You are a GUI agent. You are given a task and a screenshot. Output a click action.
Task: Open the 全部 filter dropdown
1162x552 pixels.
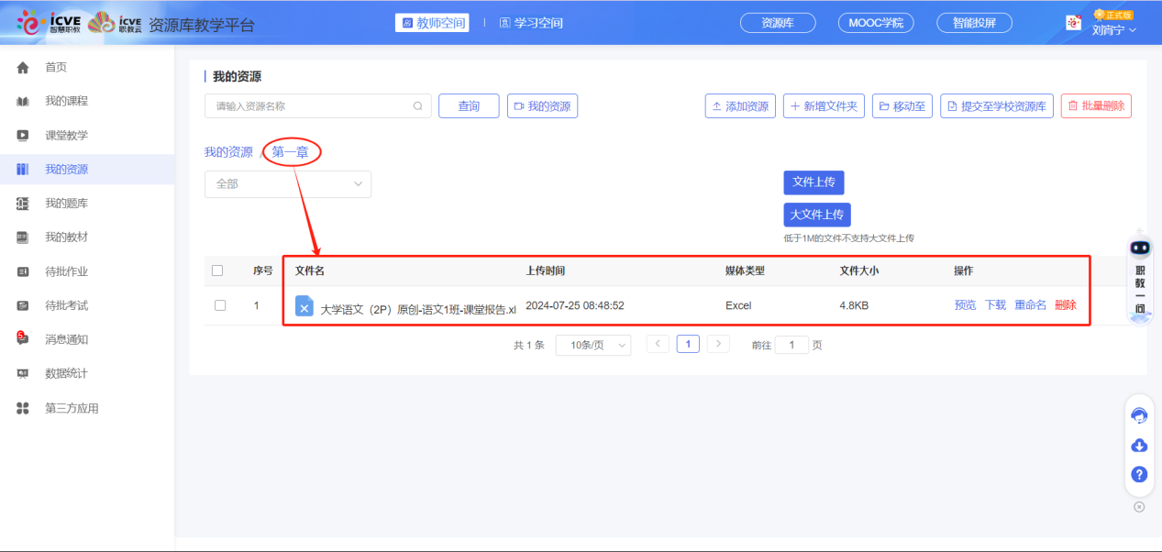point(287,183)
